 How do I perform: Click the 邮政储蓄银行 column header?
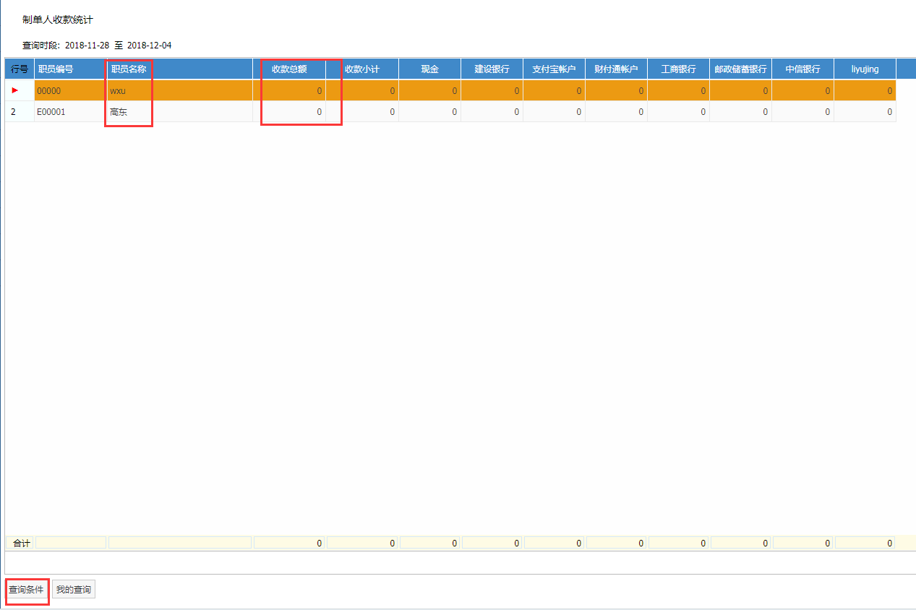click(x=740, y=69)
